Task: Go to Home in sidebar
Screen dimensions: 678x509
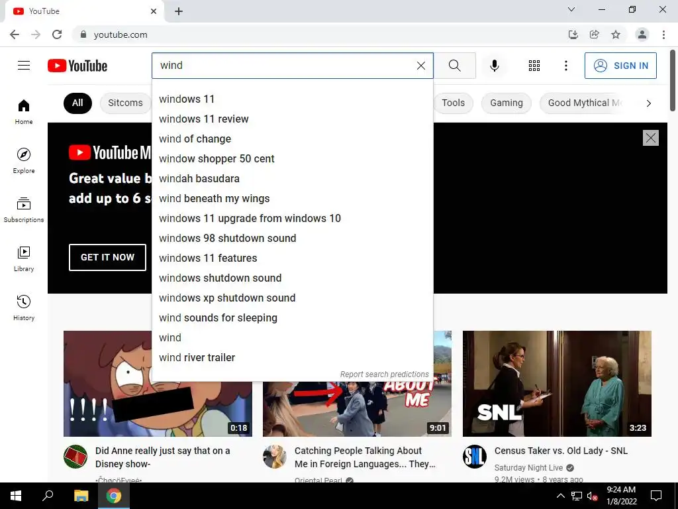Action: (24, 111)
